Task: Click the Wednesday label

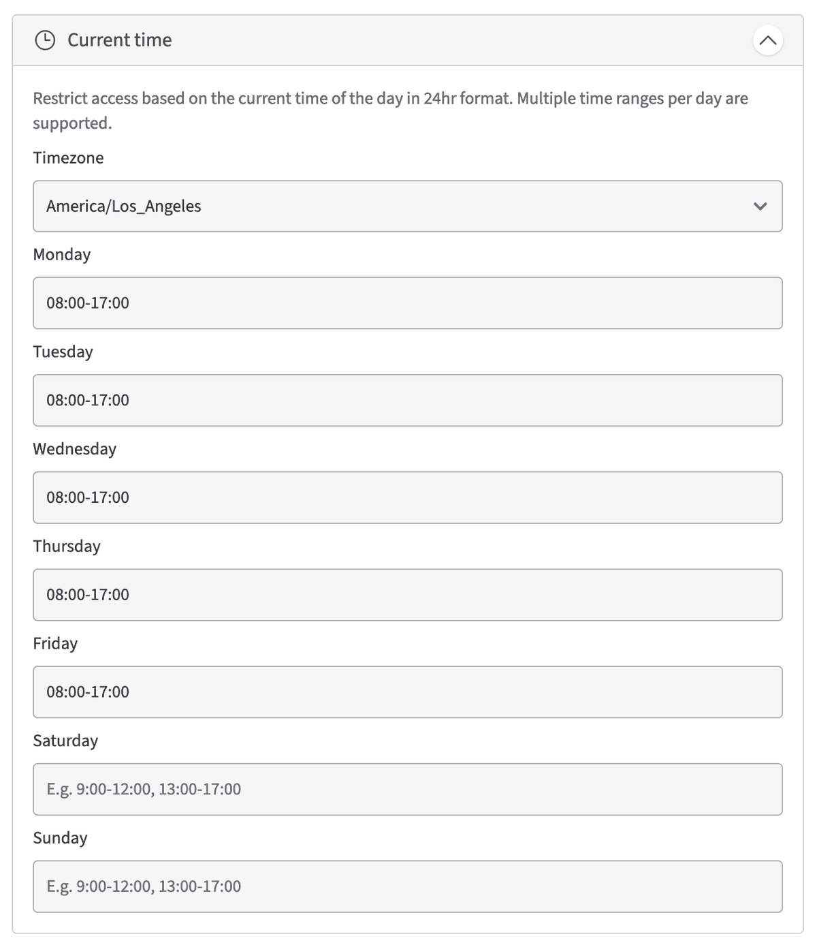Action: [x=74, y=449]
